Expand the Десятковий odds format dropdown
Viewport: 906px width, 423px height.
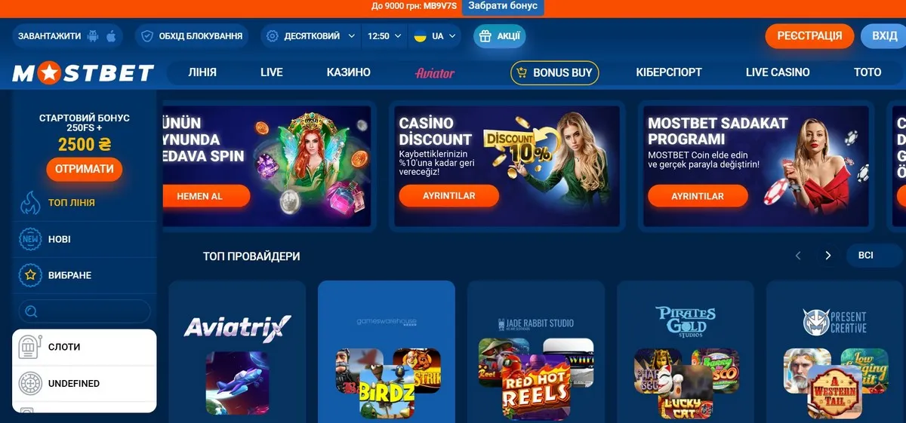click(x=311, y=36)
